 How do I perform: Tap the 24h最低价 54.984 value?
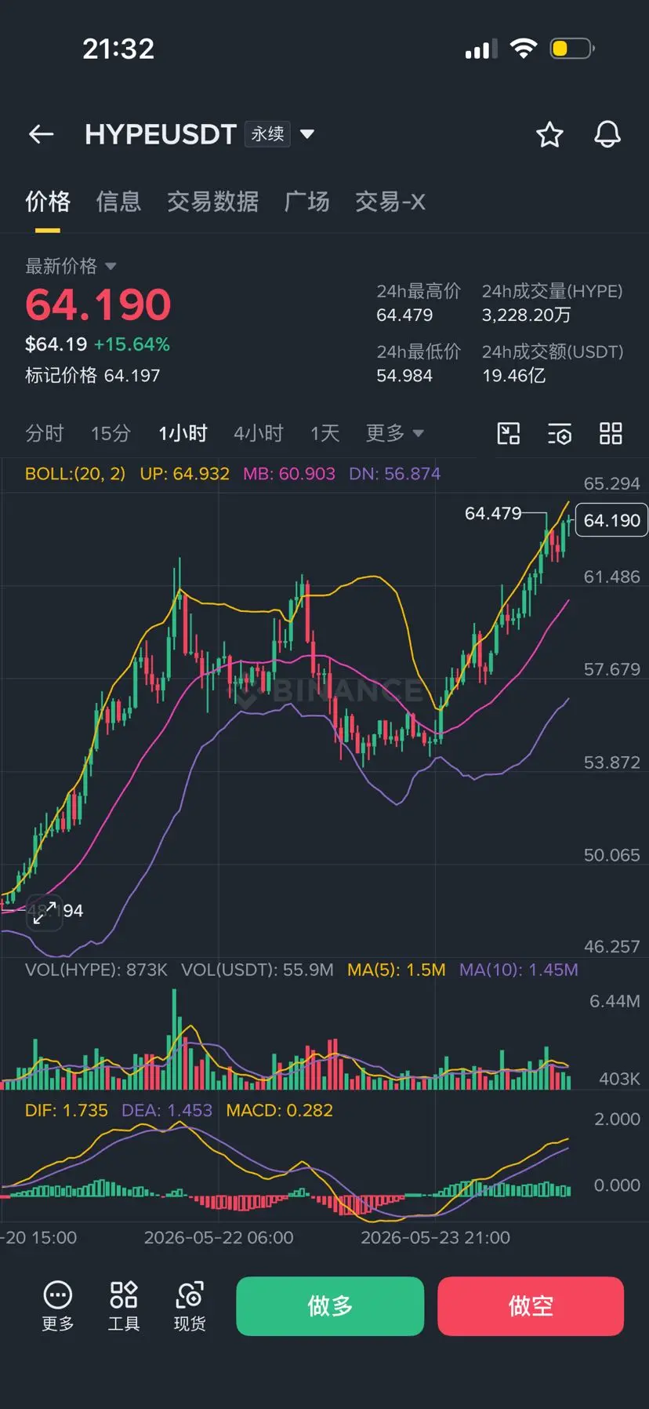pos(404,376)
